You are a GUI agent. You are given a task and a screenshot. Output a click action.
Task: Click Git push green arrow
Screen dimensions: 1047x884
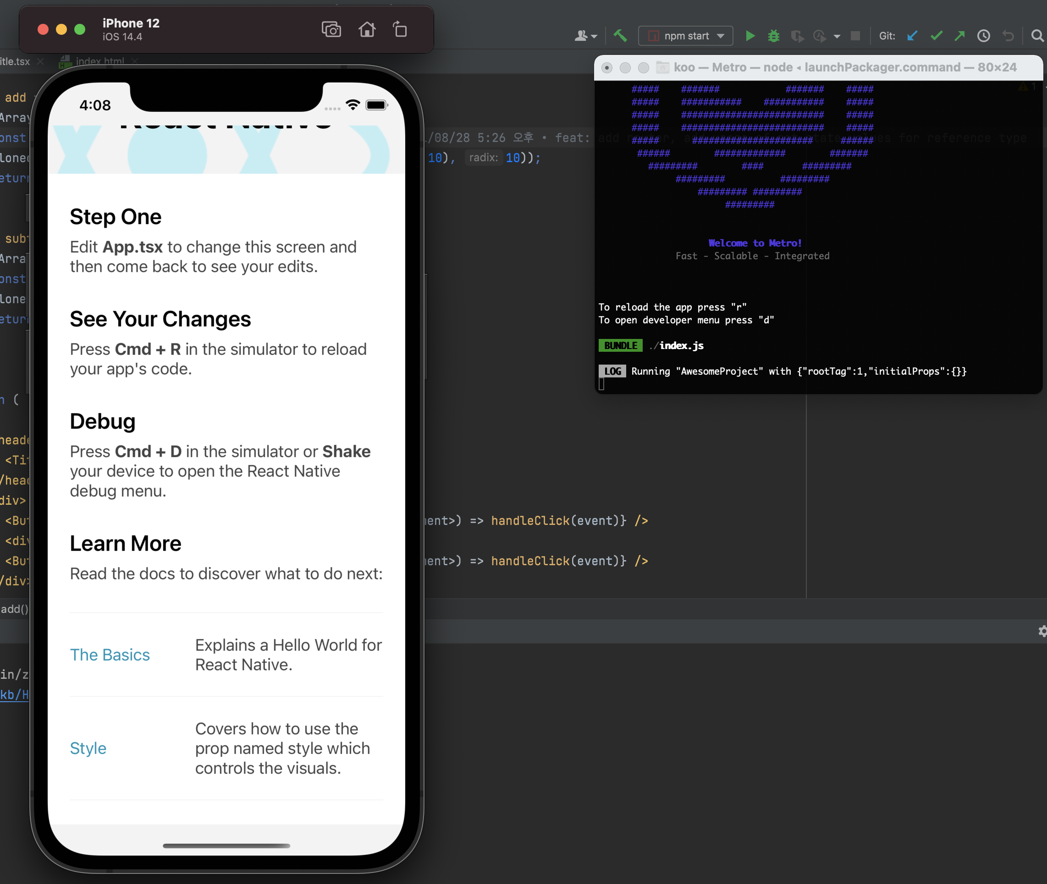coord(960,36)
